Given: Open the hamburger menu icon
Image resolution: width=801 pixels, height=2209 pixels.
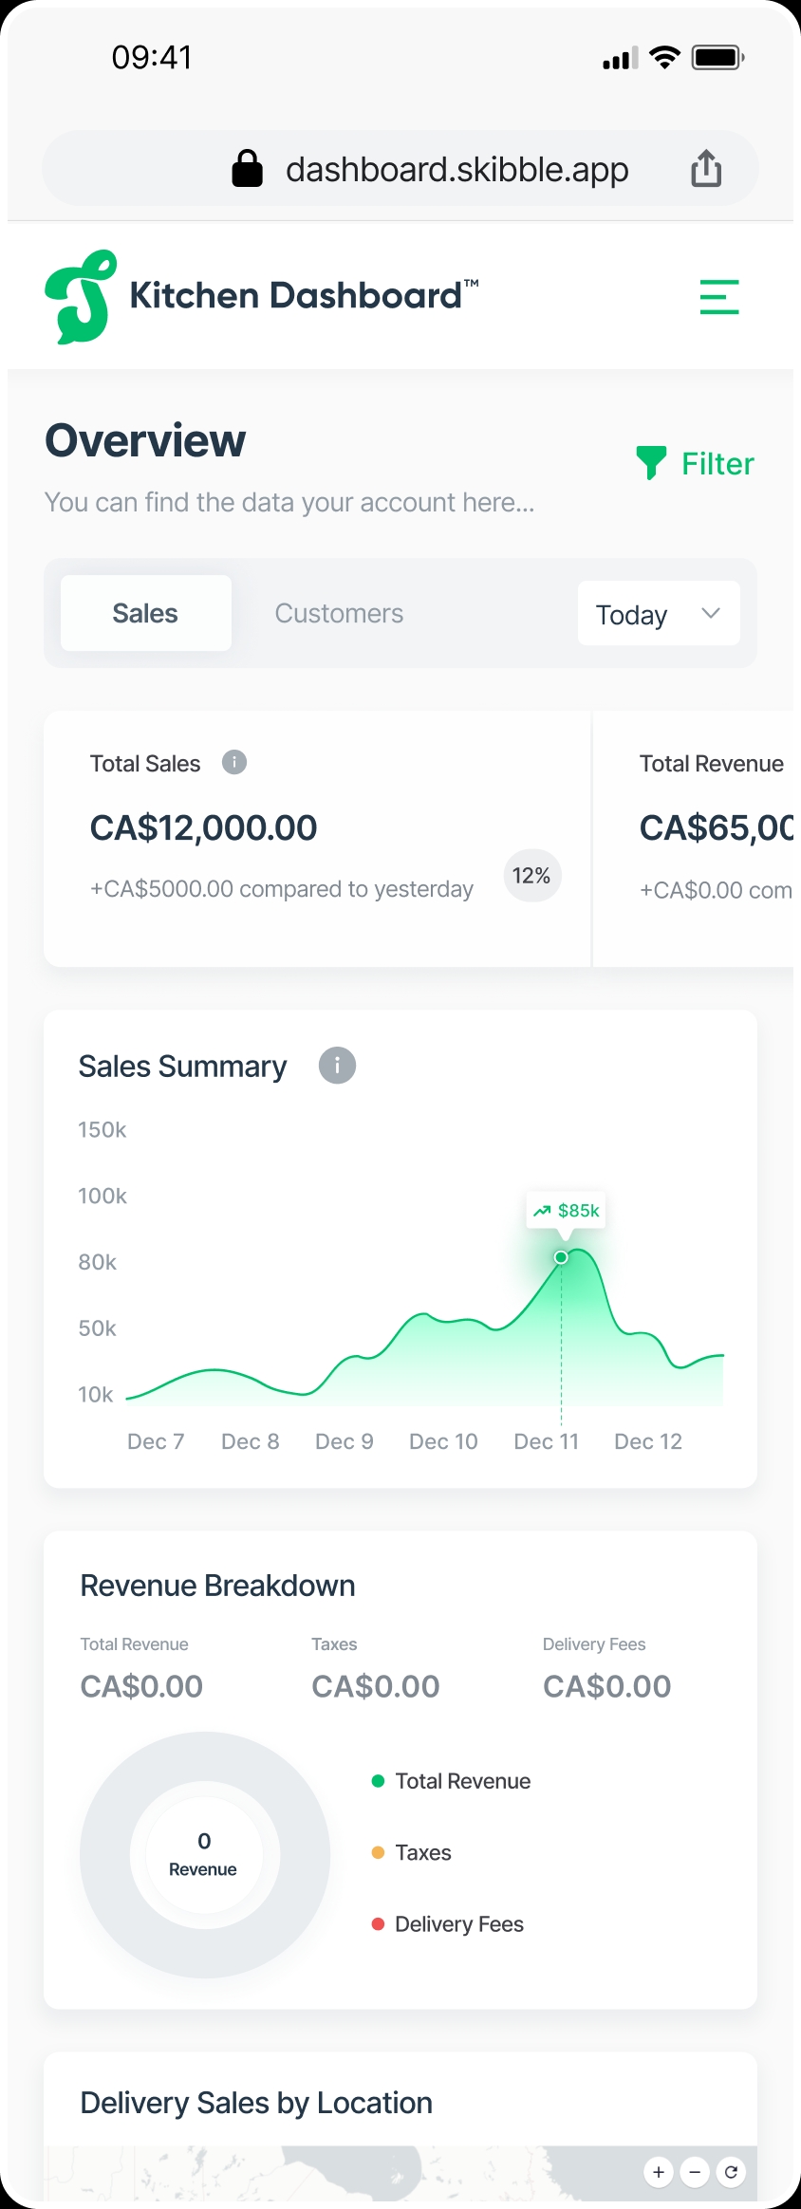Looking at the screenshot, I should point(718,297).
